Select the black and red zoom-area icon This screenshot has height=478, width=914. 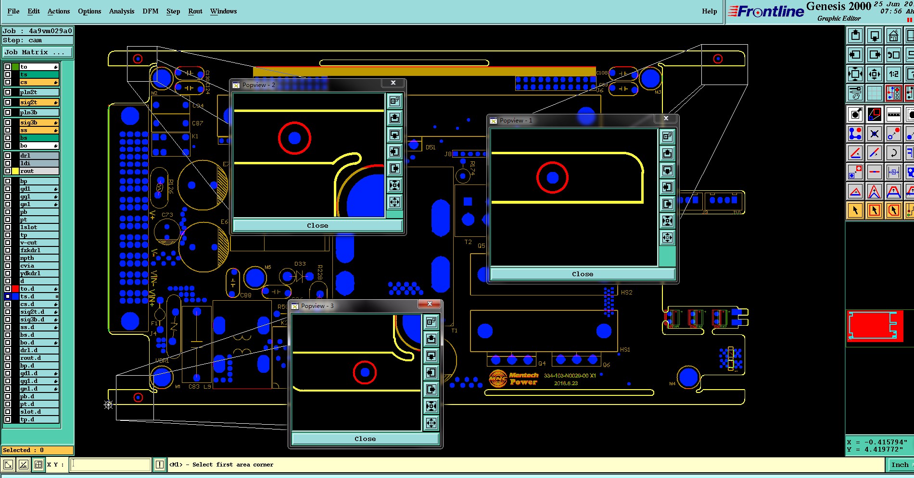coord(875,114)
